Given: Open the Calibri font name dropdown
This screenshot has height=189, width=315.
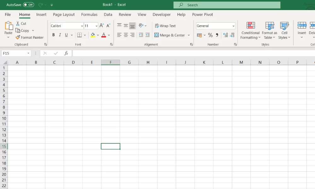Looking at the screenshot, I should tap(82, 26).
